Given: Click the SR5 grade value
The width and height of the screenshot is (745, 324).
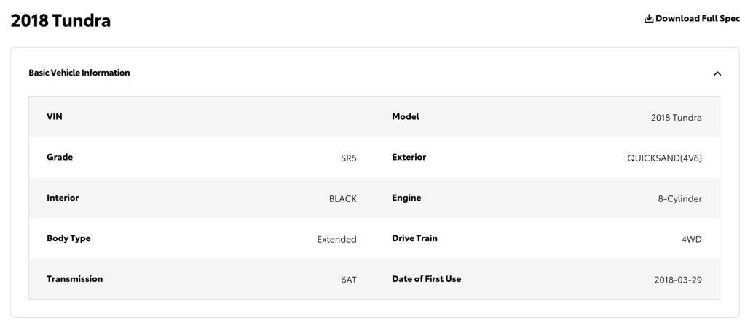Looking at the screenshot, I should click(348, 158).
